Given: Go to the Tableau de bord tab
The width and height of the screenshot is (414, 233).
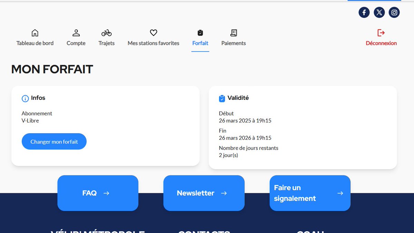Looking at the screenshot, I should [x=35, y=43].
